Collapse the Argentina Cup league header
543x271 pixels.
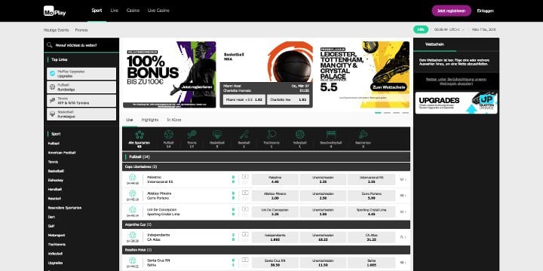[266, 224]
